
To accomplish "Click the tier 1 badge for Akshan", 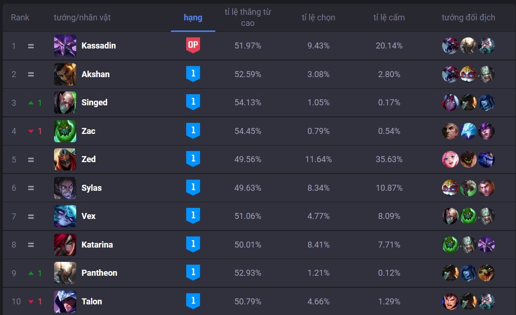I will [x=193, y=74].
